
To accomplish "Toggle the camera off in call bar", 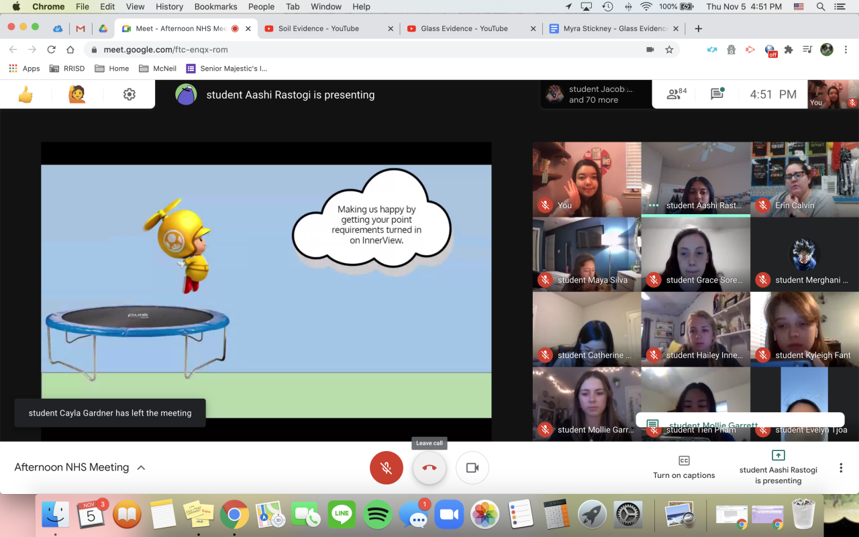I will 472,468.
